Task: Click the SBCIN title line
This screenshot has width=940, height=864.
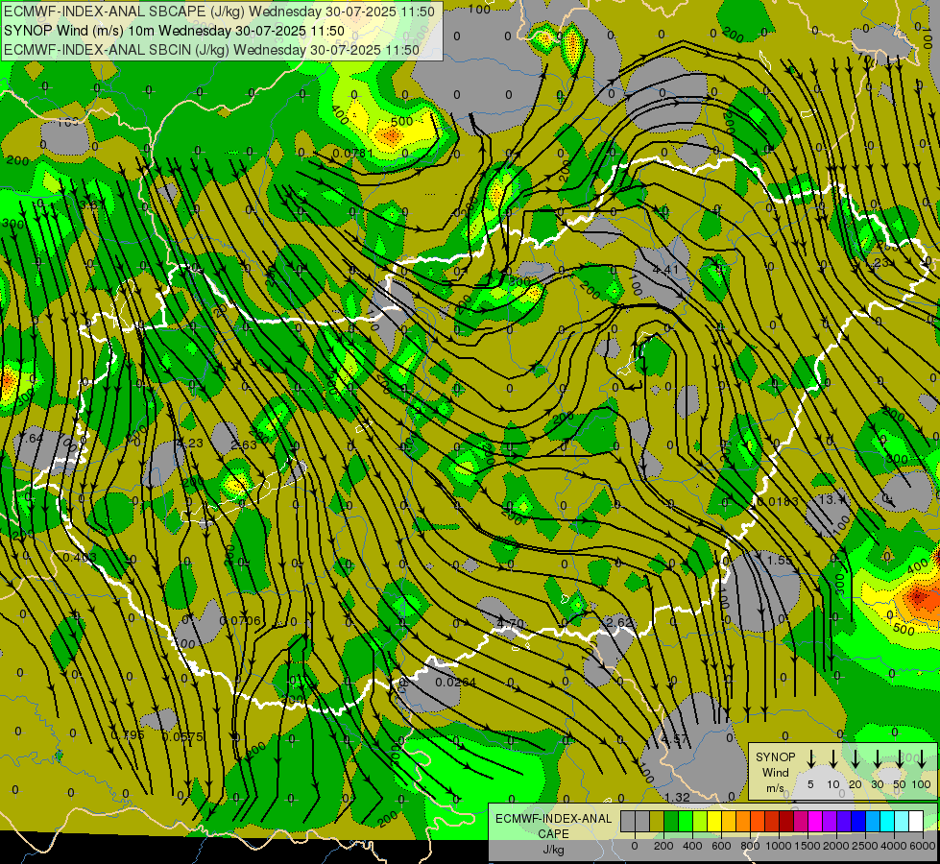Action: tap(211, 50)
